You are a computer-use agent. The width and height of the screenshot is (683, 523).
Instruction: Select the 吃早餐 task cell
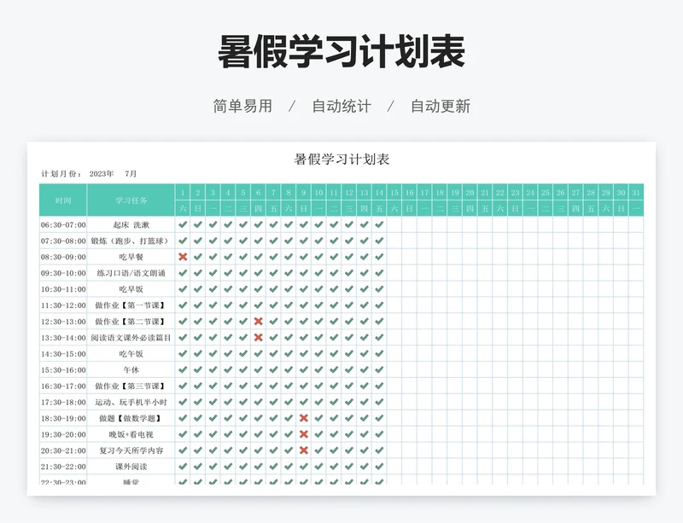[x=131, y=257]
